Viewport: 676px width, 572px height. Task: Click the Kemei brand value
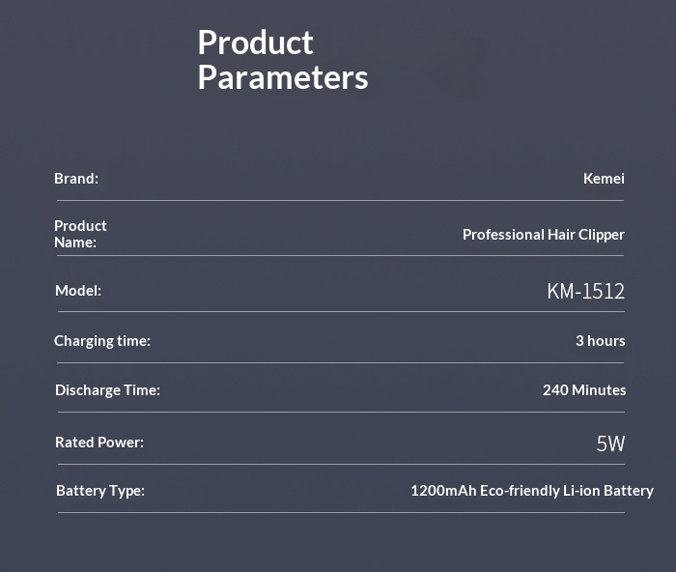coord(604,179)
